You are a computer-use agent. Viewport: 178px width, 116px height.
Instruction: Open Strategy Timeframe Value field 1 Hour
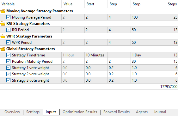[73, 55]
